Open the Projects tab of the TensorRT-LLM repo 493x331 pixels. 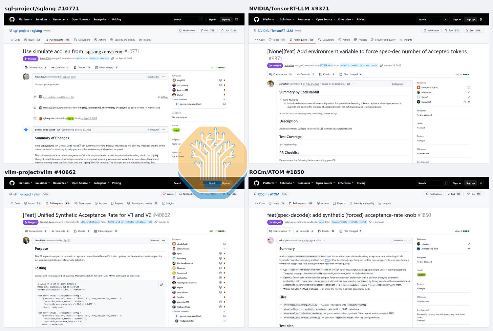tap(361, 40)
